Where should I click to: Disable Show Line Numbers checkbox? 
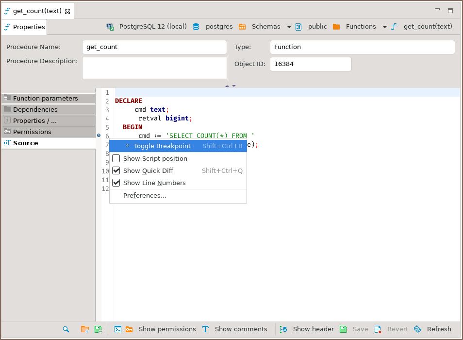click(116, 183)
